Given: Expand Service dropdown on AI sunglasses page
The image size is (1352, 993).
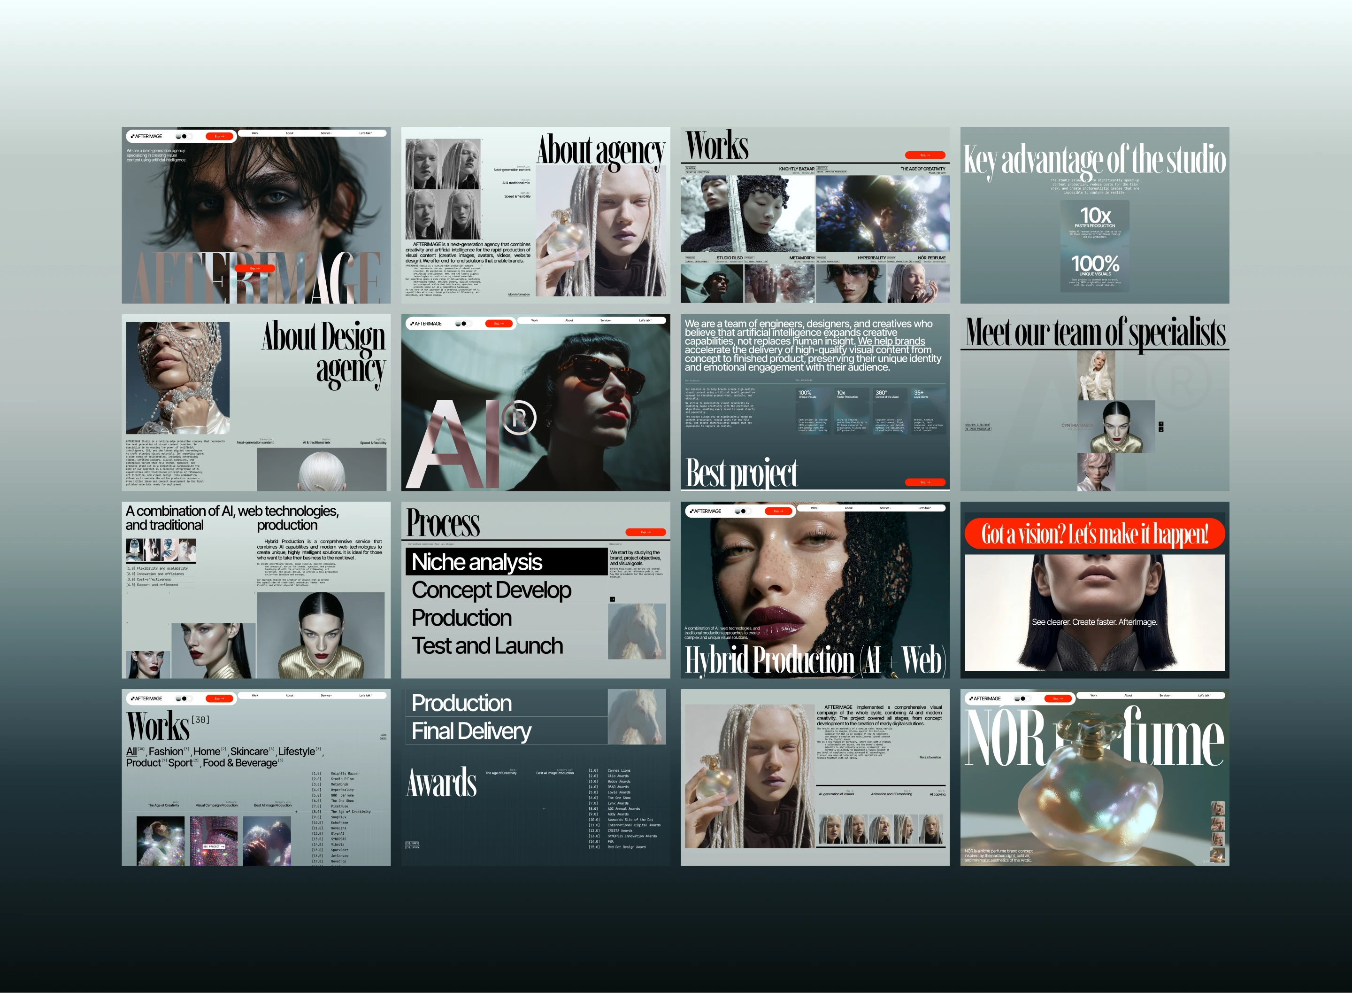Looking at the screenshot, I should click(606, 320).
